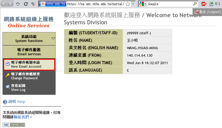Click the magnifier icon in search box
Image resolution: width=222 pixels, height=128 pixels.
point(195,4)
